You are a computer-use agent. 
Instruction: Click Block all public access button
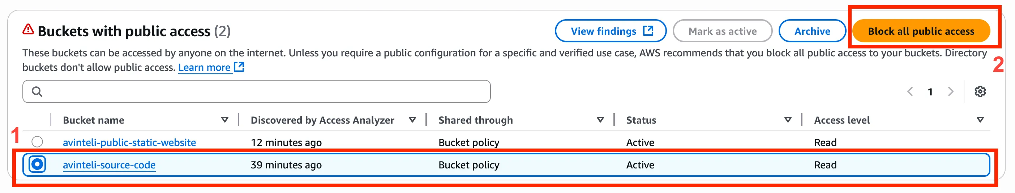click(x=921, y=31)
